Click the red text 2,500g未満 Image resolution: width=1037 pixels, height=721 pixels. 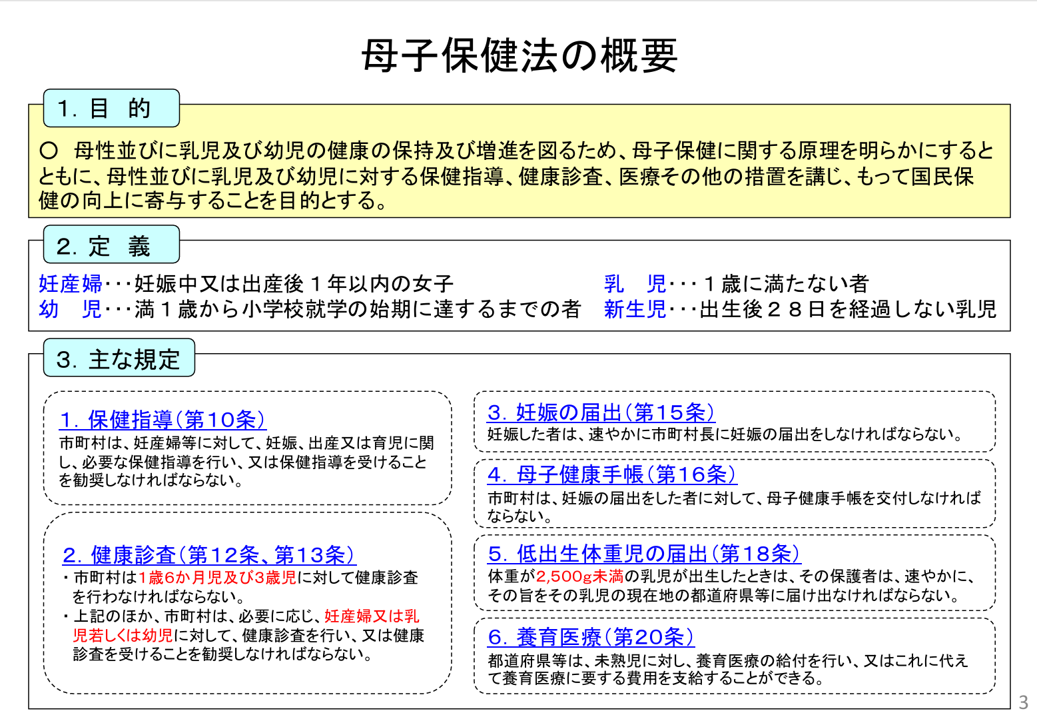(x=579, y=576)
